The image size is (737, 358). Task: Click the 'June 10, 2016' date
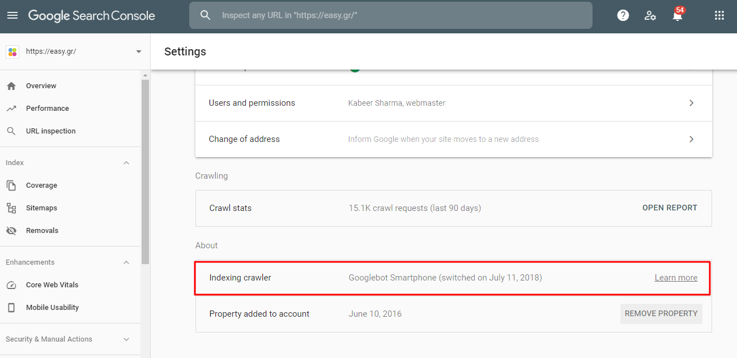click(375, 314)
